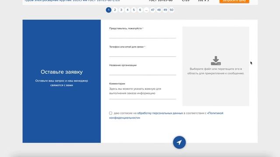Tick the personal data consent checkbox
The image size is (280, 157).
pyautogui.click(x=111, y=113)
